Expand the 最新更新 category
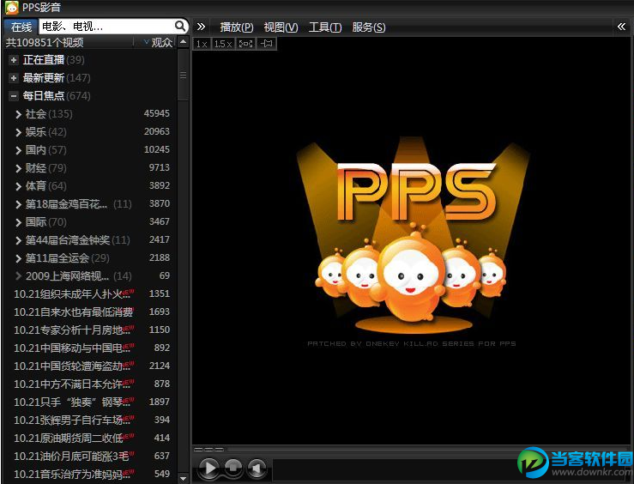This screenshot has height=484, width=634. (14, 78)
